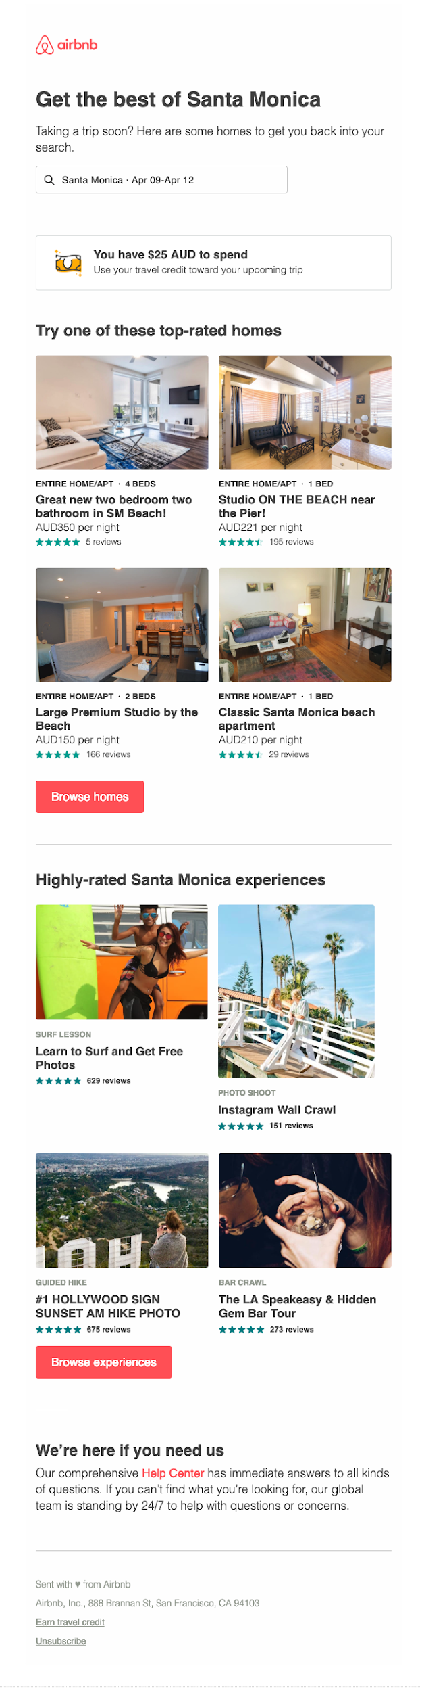Click the Browse experiences button
This screenshot has height=1691, width=422.
104,1362
